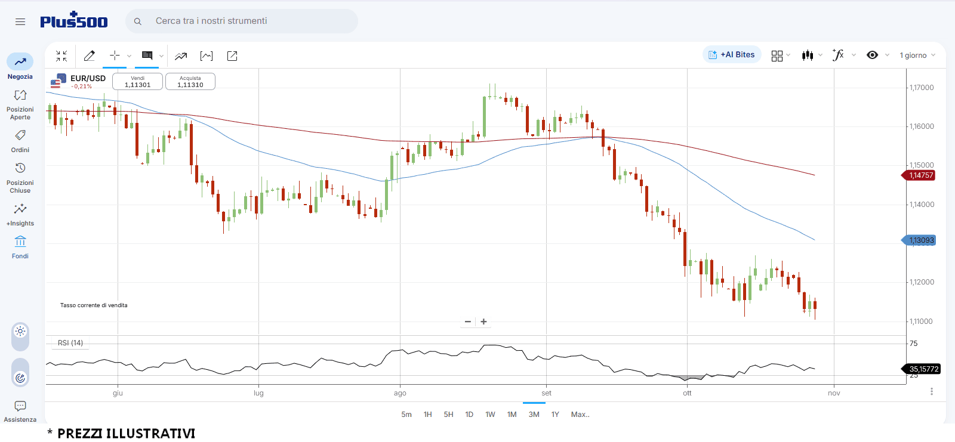This screenshot has width=955, height=442.
Task: Select the pencil drawing tool
Action: [x=90, y=55]
